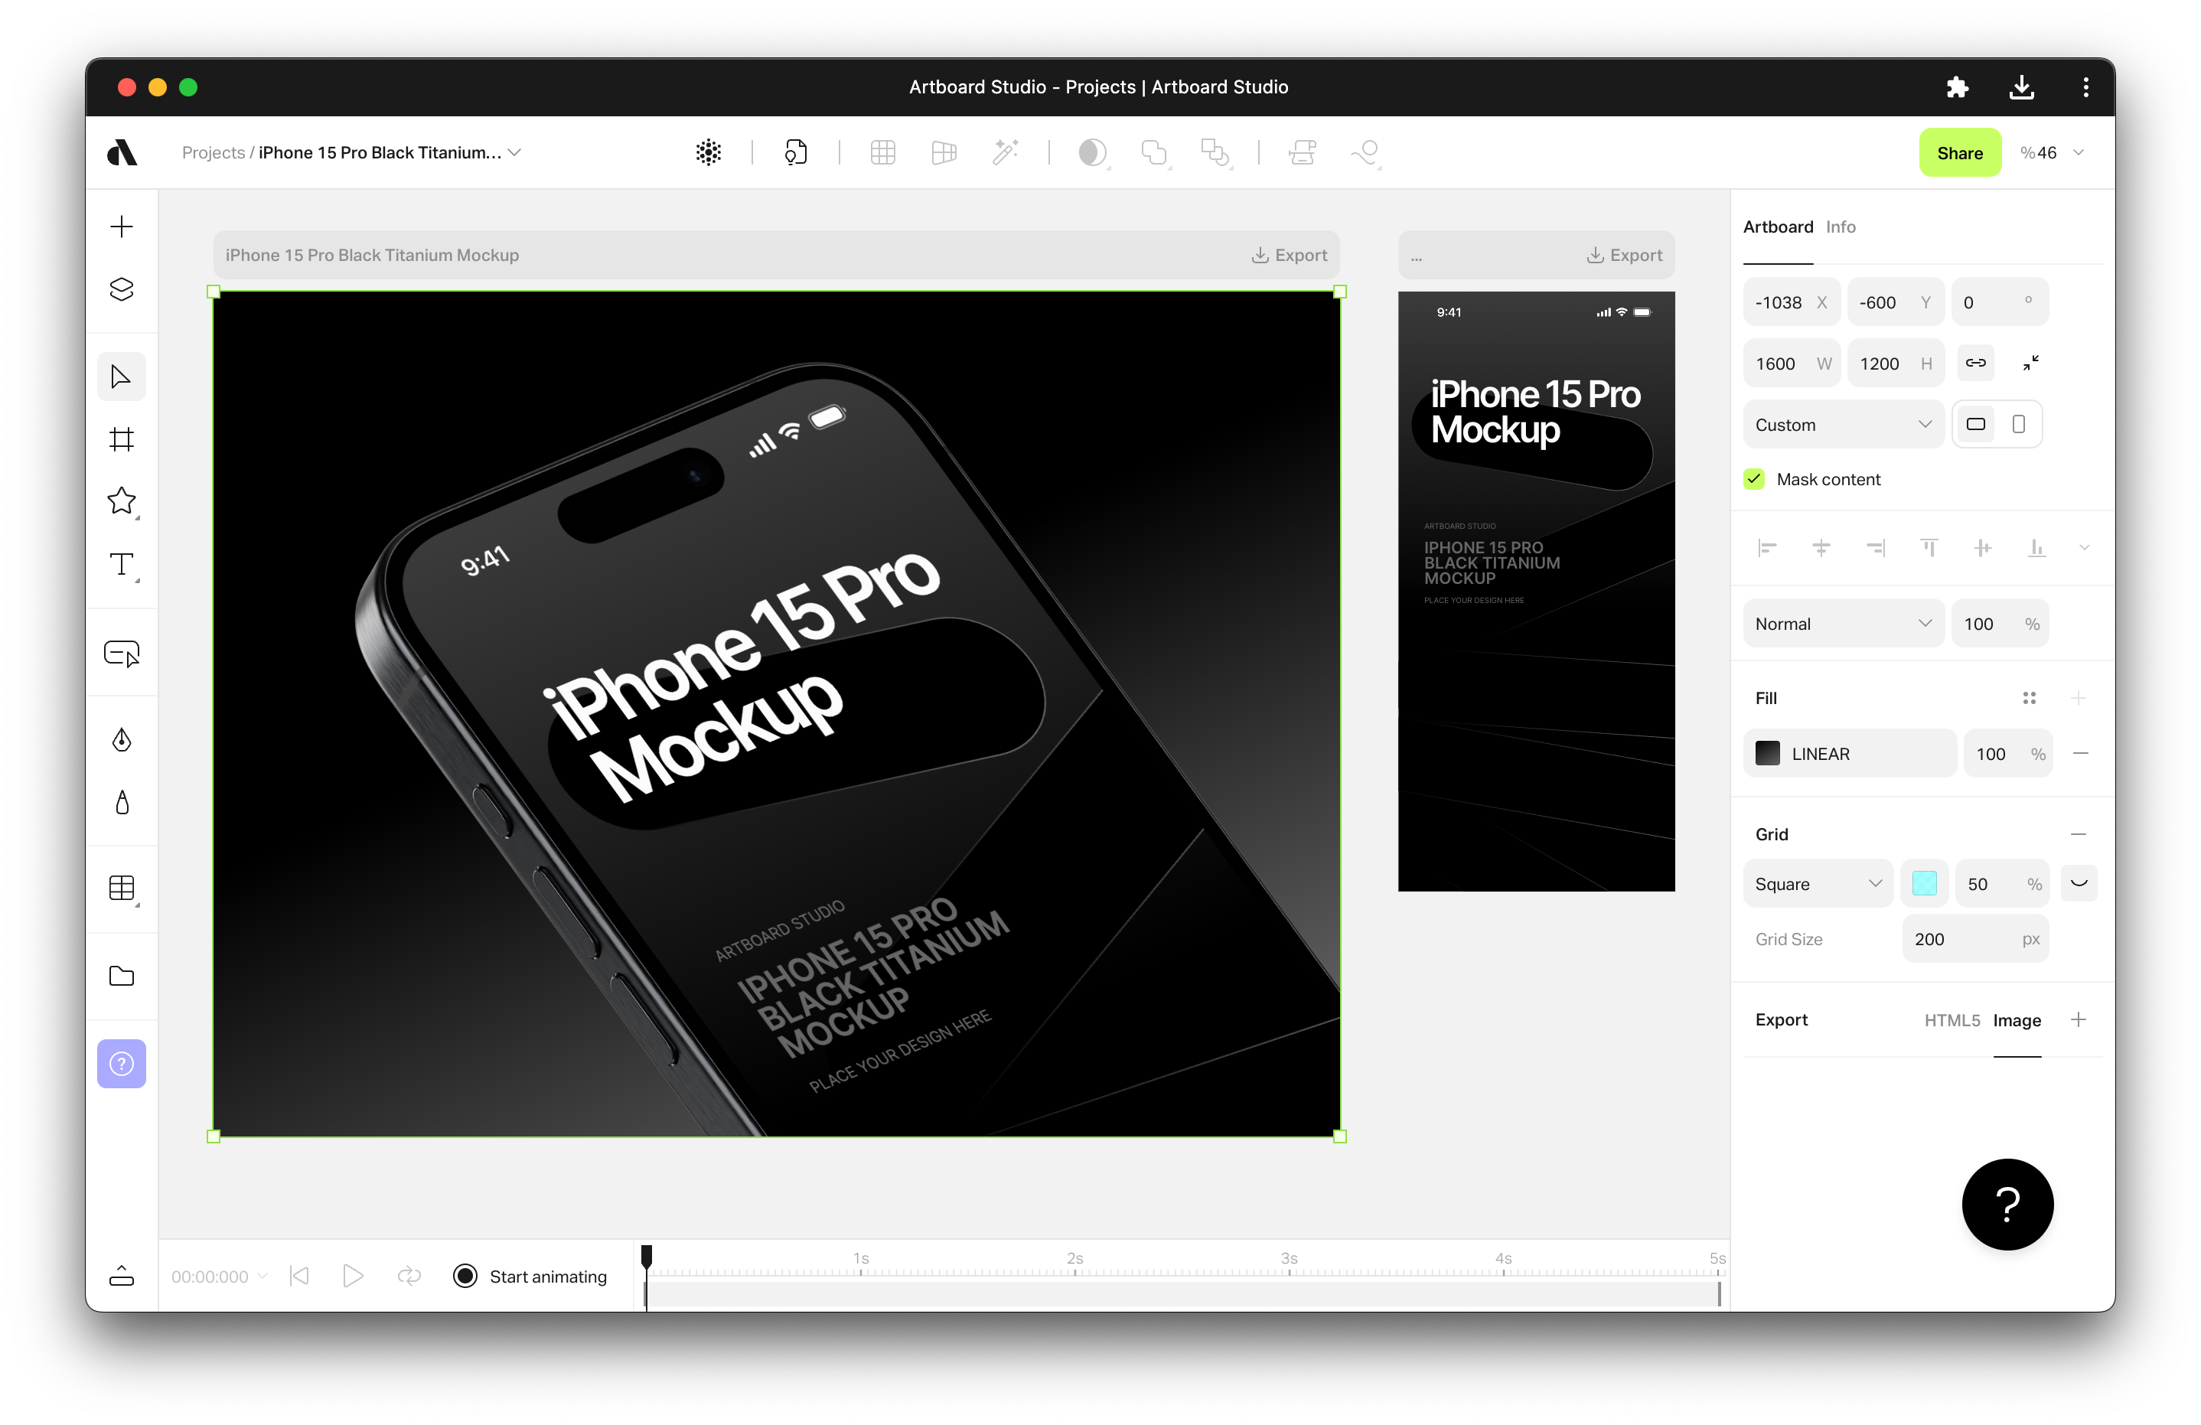
Task: Select the Text tool
Action: pos(121,565)
